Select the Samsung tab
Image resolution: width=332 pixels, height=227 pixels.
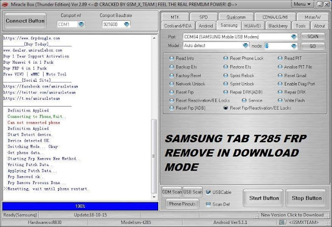click(x=229, y=25)
